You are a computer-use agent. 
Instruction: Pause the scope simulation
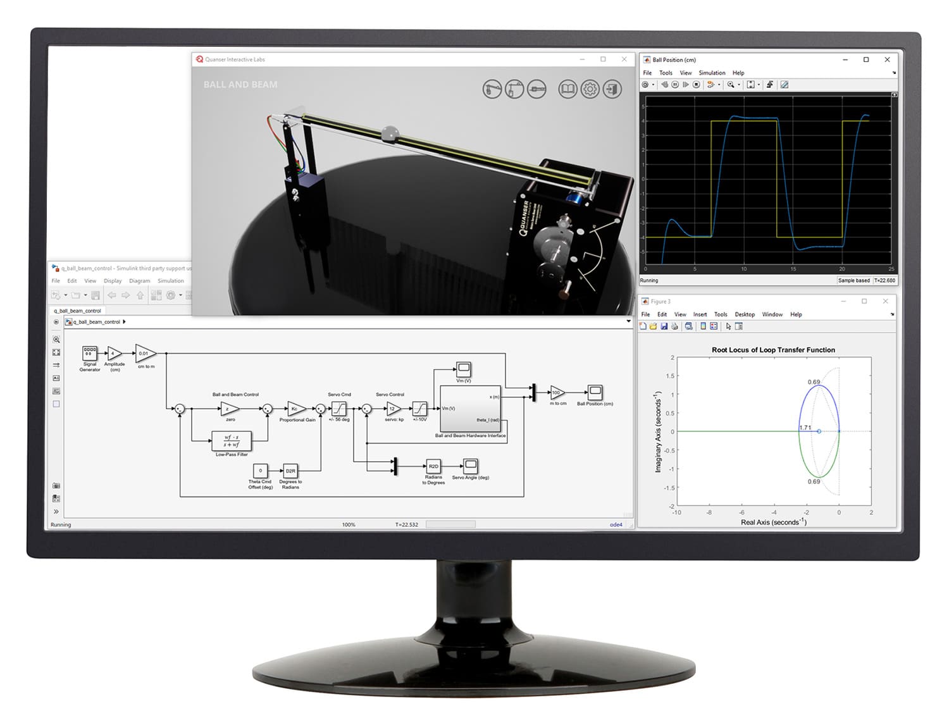click(x=675, y=85)
